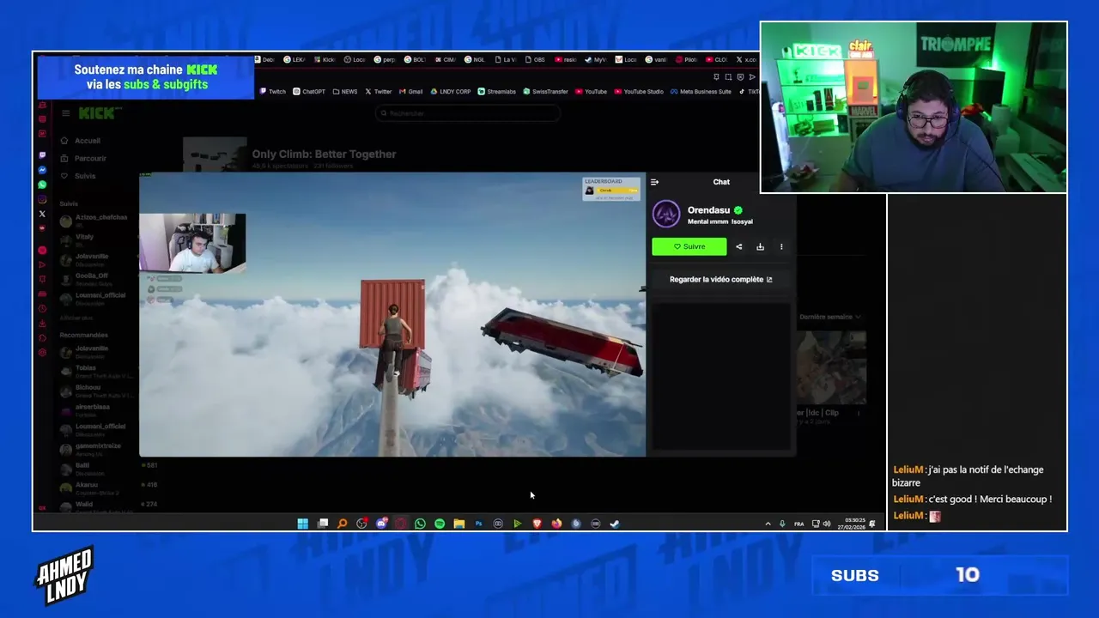Click X icon in browser sidebar
1099x618 pixels.
click(x=42, y=214)
